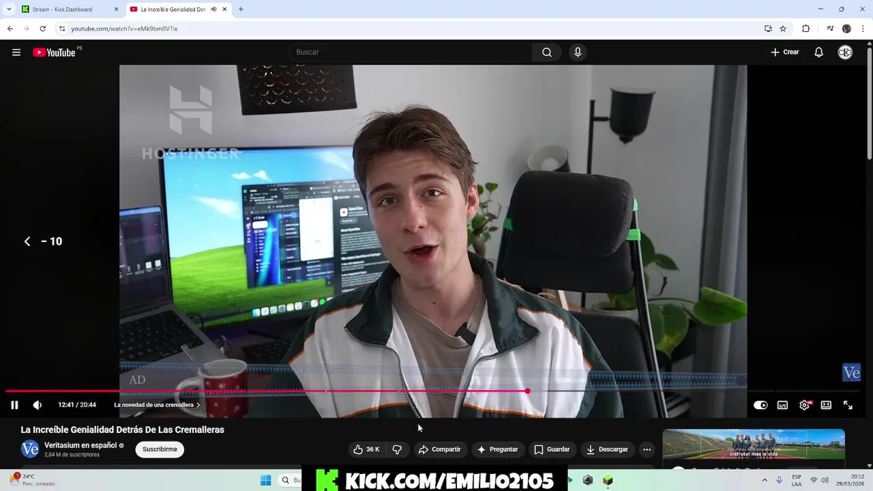This screenshot has width=873, height=491.
Task: Open Windows Start menu
Action: [265, 480]
